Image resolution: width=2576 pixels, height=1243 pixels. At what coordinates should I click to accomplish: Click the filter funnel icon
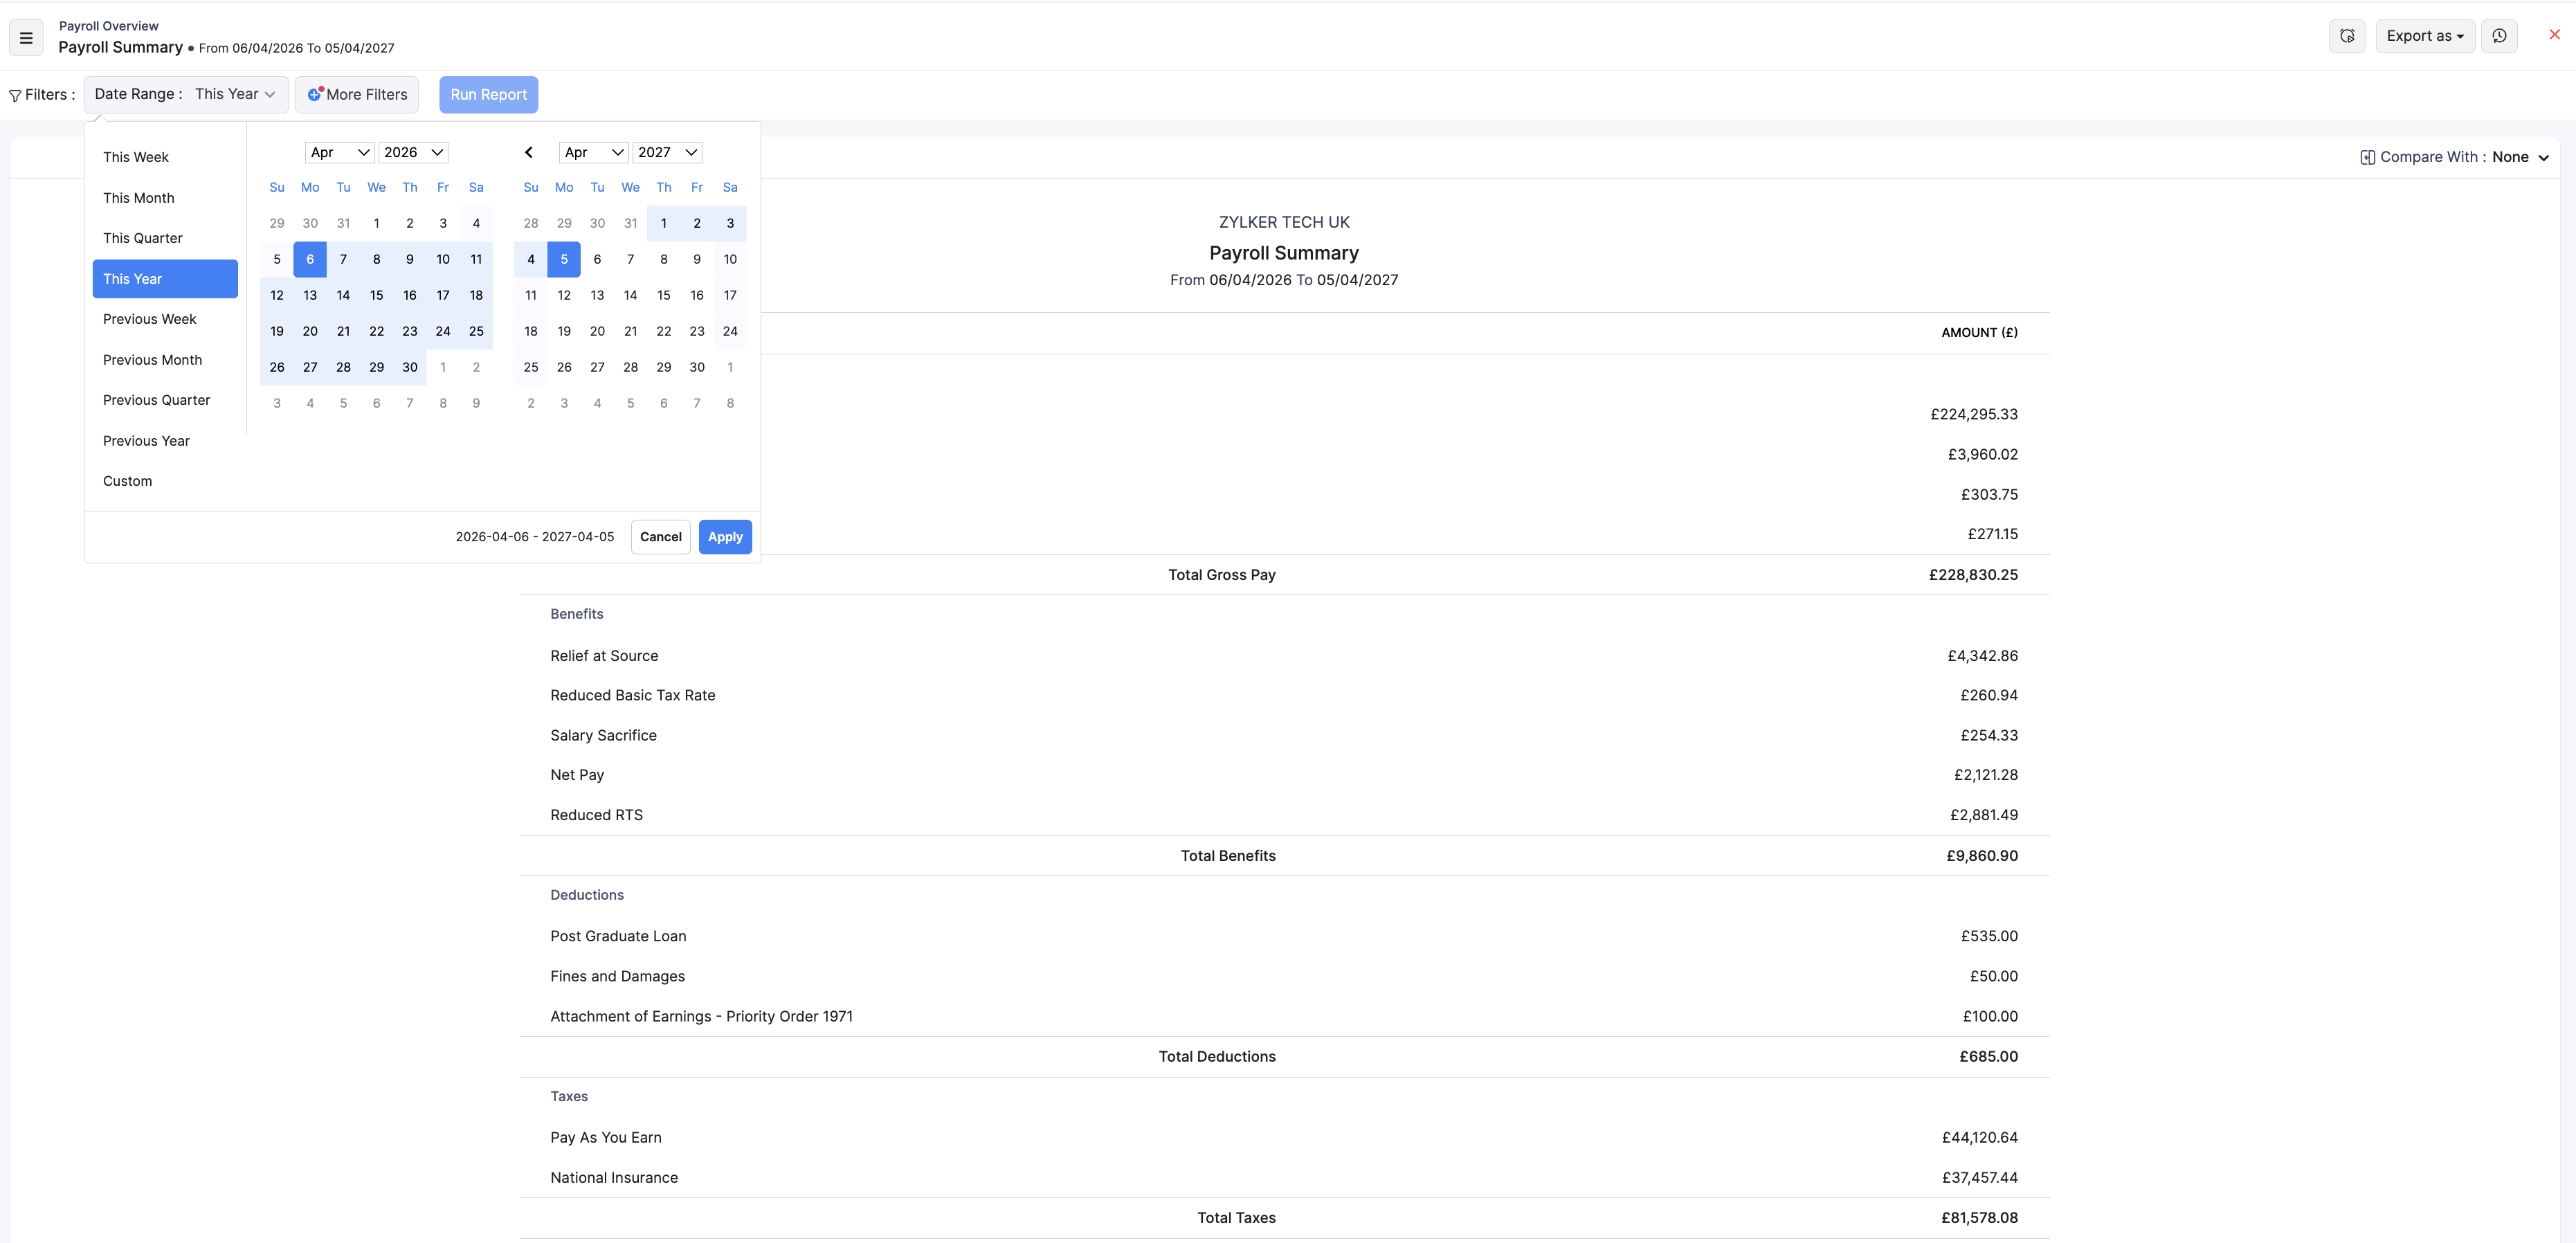pos(15,95)
